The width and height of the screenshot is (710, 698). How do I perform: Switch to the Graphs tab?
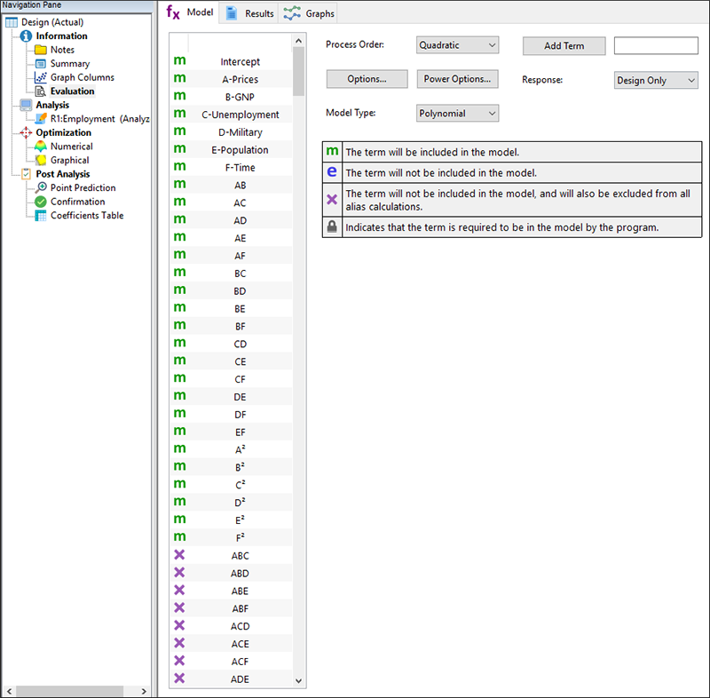[309, 13]
